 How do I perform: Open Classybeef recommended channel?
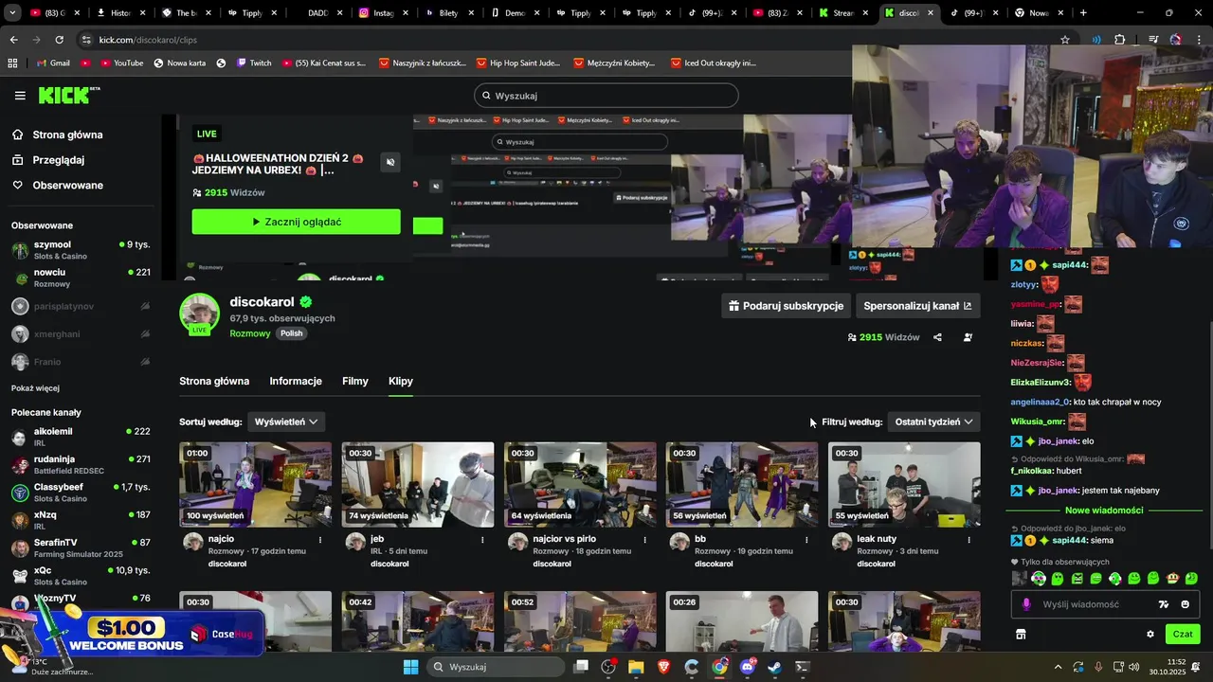pos(81,493)
